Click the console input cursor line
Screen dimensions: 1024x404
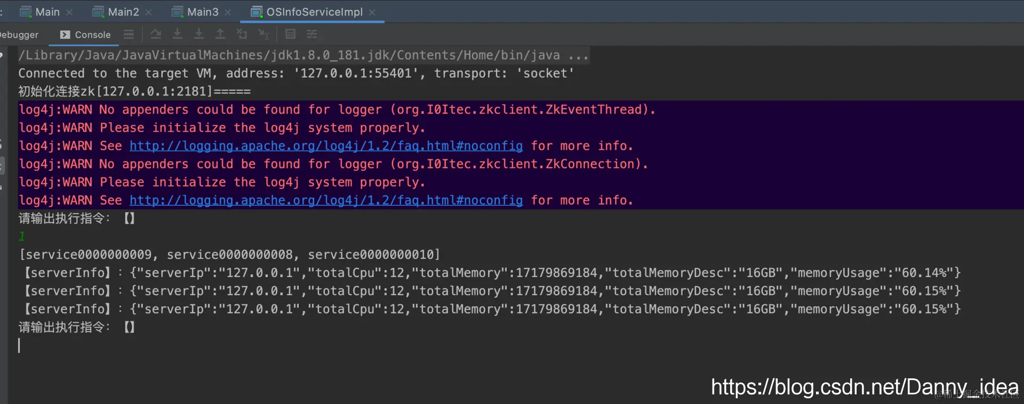pos(19,345)
